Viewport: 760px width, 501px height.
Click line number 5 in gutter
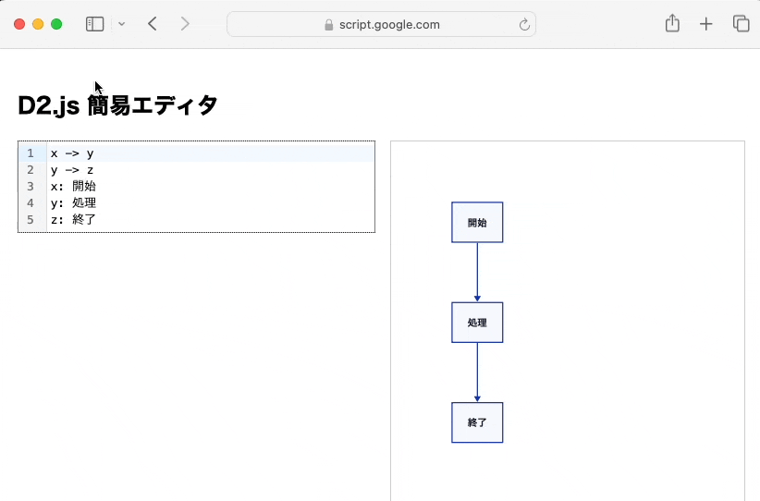point(31,219)
